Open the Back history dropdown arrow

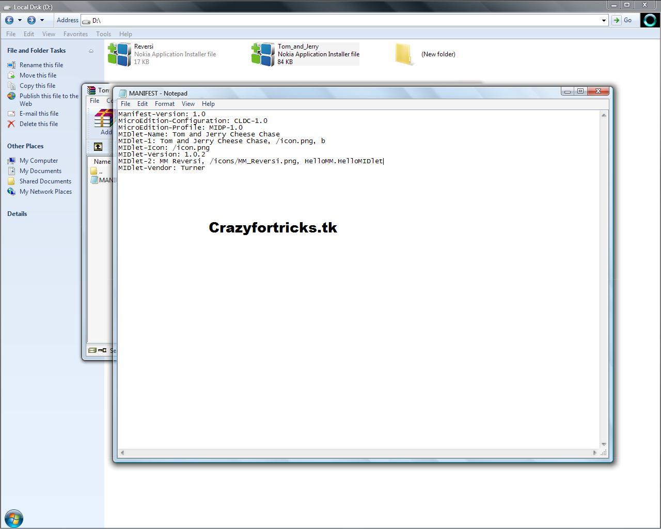click(x=20, y=20)
